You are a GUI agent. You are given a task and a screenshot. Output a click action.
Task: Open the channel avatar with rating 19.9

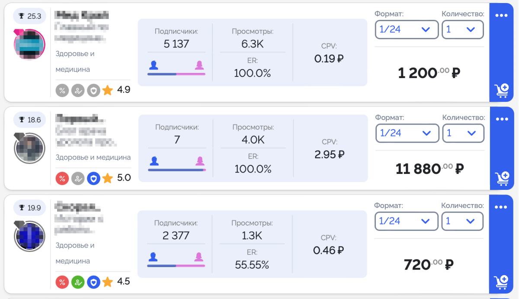click(x=30, y=236)
